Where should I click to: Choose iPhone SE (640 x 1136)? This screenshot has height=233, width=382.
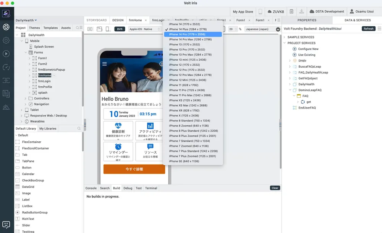pyautogui.click(x=193, y=161)
